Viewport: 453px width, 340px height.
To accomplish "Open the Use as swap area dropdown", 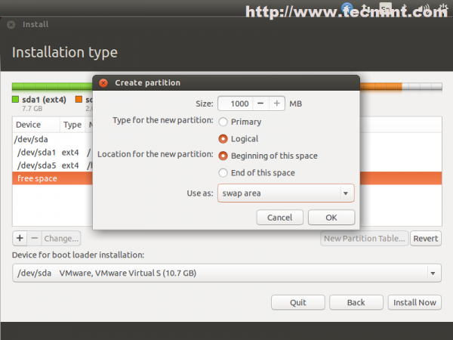I will click(x=285, y=193).
